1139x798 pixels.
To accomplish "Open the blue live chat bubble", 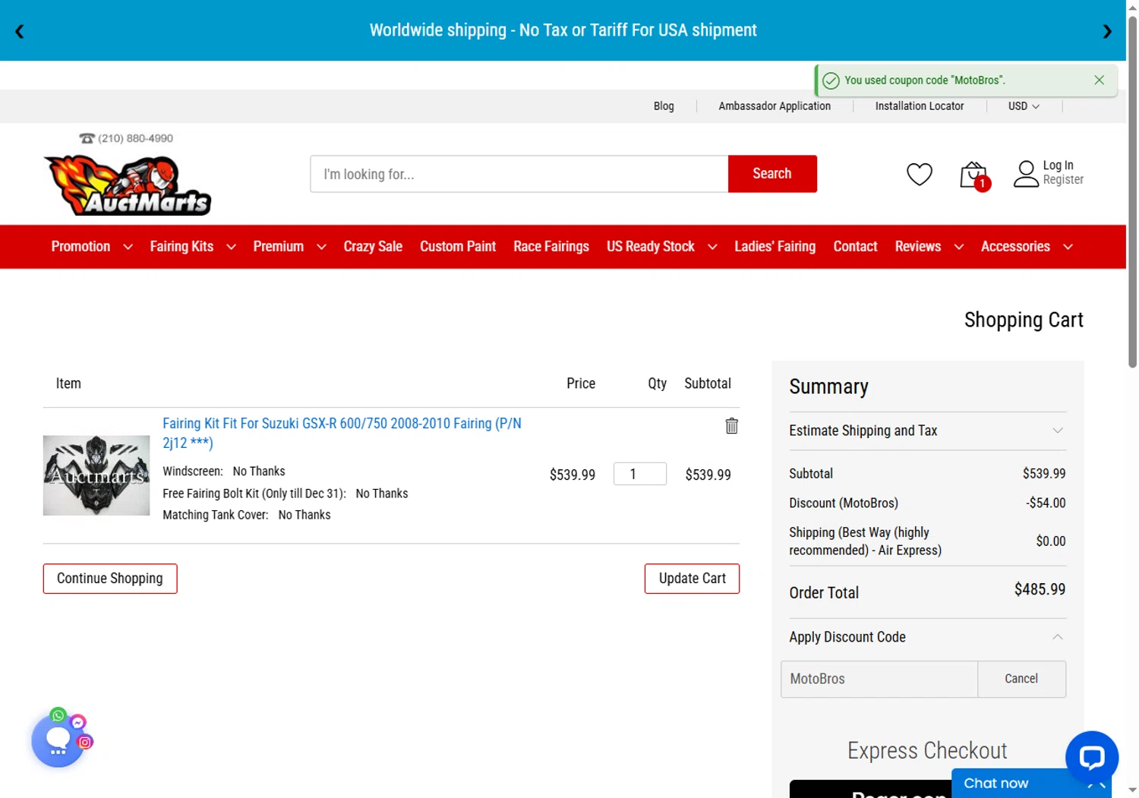I will tap(1091, 757).
